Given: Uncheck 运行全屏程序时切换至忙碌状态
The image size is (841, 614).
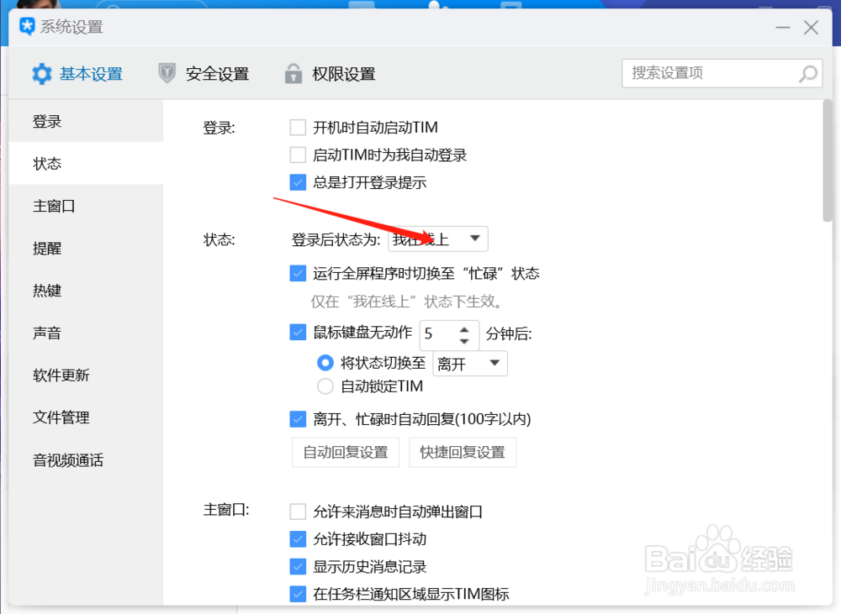Looking at the screenshot, I should point(298,273).
